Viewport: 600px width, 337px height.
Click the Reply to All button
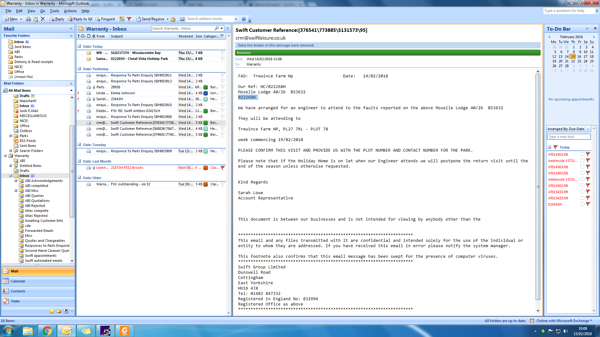coord(80,19)
